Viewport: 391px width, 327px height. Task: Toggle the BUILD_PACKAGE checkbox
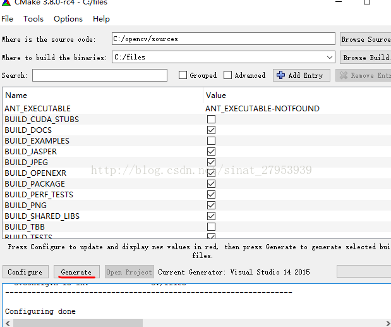coord(211,183)
